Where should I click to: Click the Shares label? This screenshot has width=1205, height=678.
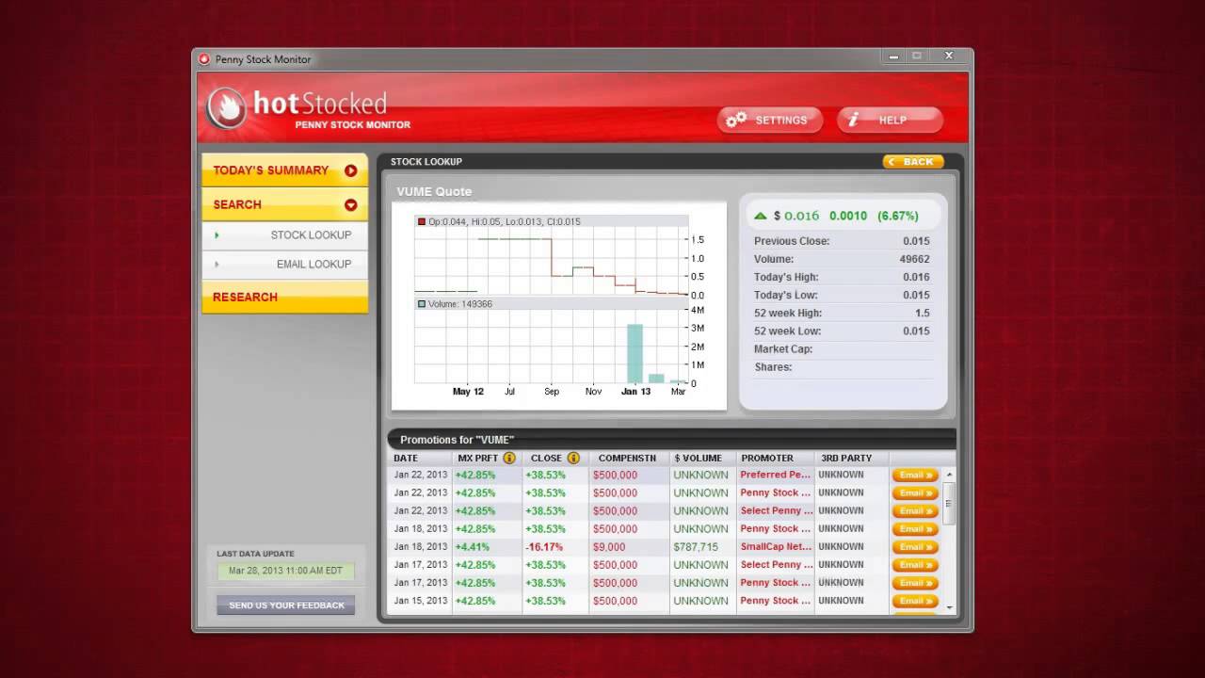(773, 367)
